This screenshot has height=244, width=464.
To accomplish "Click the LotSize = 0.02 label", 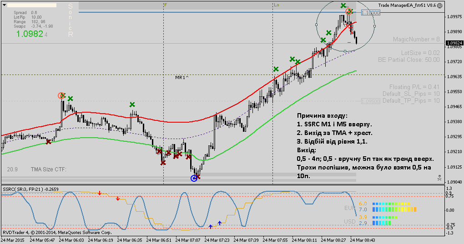I will tap(420, 53).
